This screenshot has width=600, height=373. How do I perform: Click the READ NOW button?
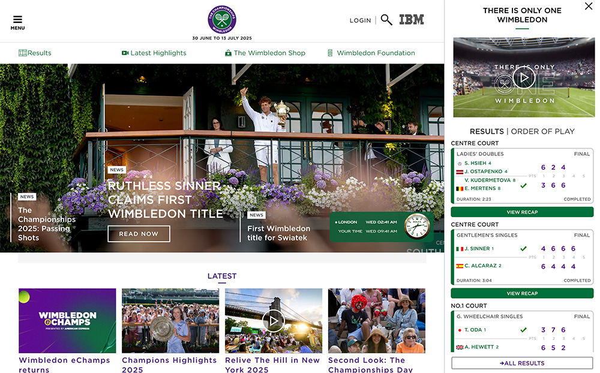tap(139, 234)
